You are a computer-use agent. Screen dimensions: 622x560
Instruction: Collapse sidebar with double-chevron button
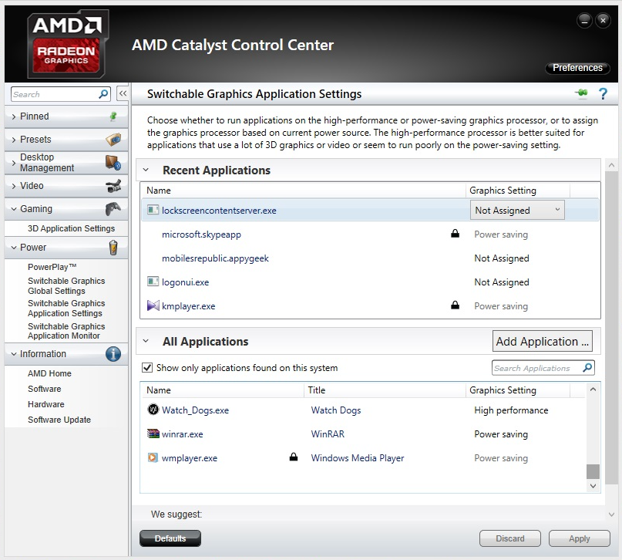click(x=123, y=93)
